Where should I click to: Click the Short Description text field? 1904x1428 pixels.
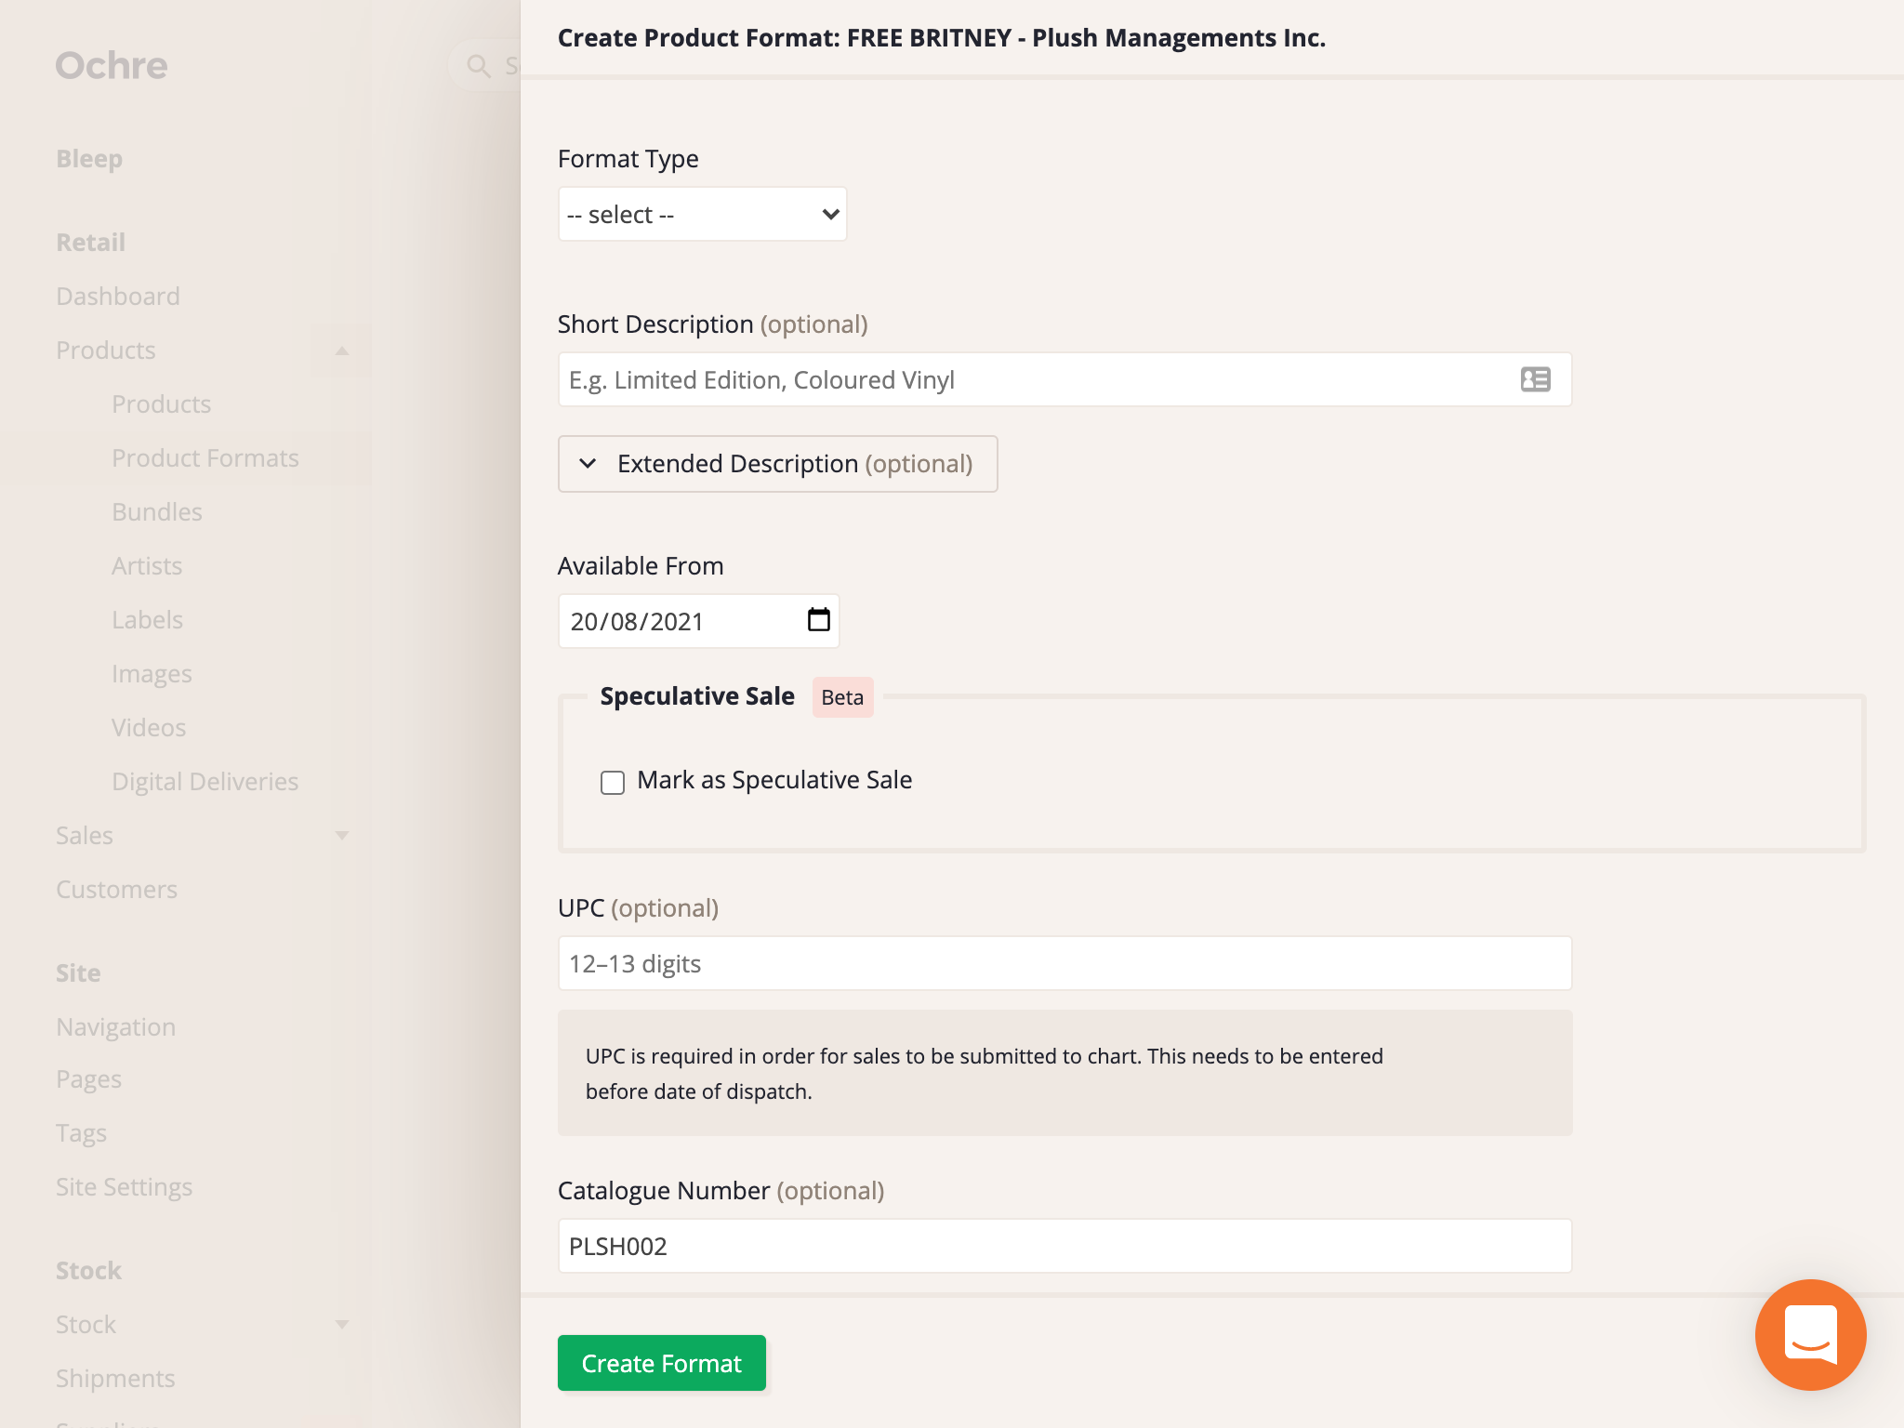coord(1065,379)
